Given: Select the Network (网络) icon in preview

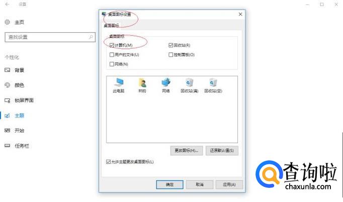Looking at the screenshot, I should (x=166, y=82).
